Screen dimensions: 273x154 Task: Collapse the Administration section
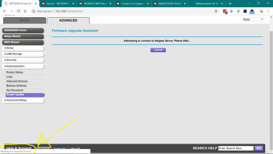[23, 66]
